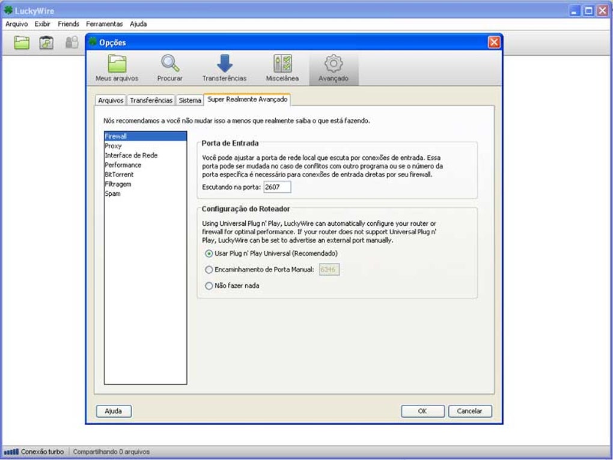Screen dimensions: 613x460
Task: Switch to the Sistema tab
Action: click(189, 100)
